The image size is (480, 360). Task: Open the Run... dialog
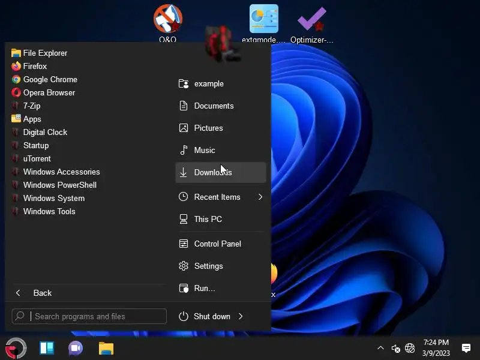221,288
